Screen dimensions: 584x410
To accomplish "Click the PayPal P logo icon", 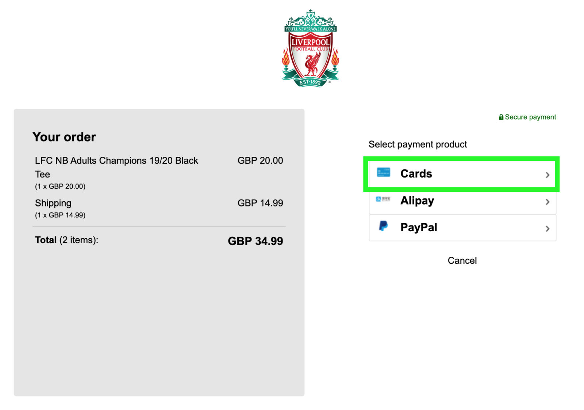I will pyautogui.click(x=383, y=226).
